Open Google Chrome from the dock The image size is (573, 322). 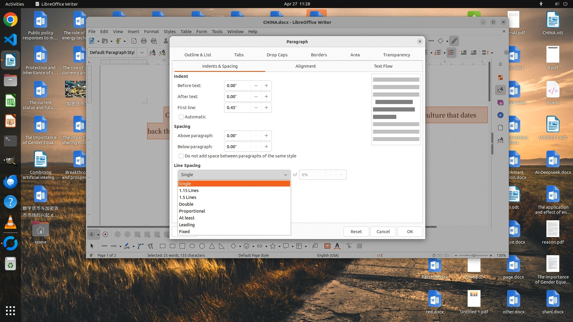pyautogui.click(x=10, y=20)
